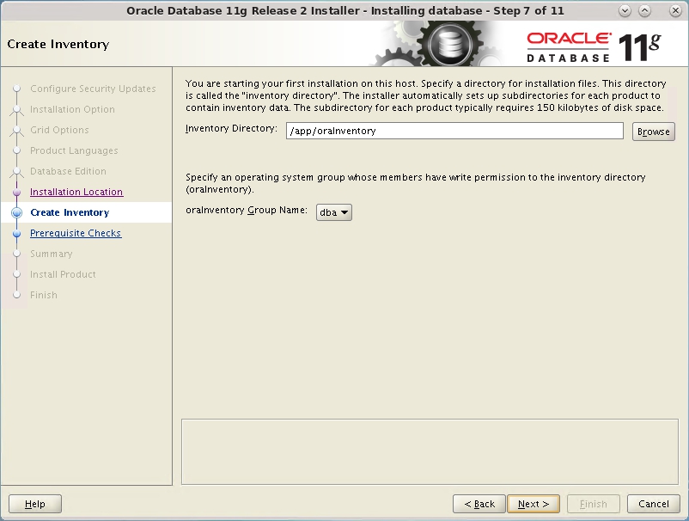The image size is (689, 521).
Task: Click the Oracle Database 11g logo
Action: point(594,47)
